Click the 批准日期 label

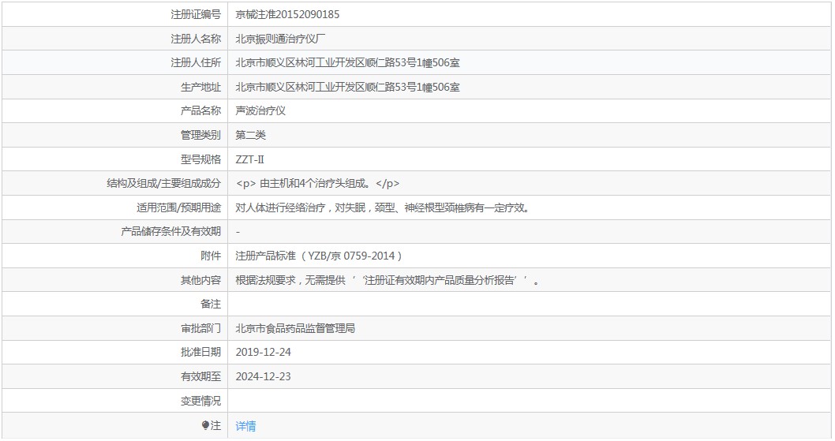(200, 352)
